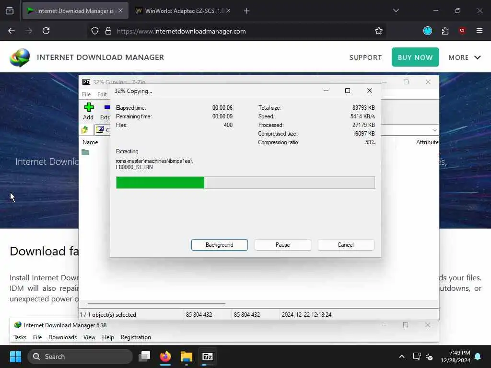The height and width of the screenshot is (368, 491).
Task: Click the Firefox back arrow
Action: (12, 31)
